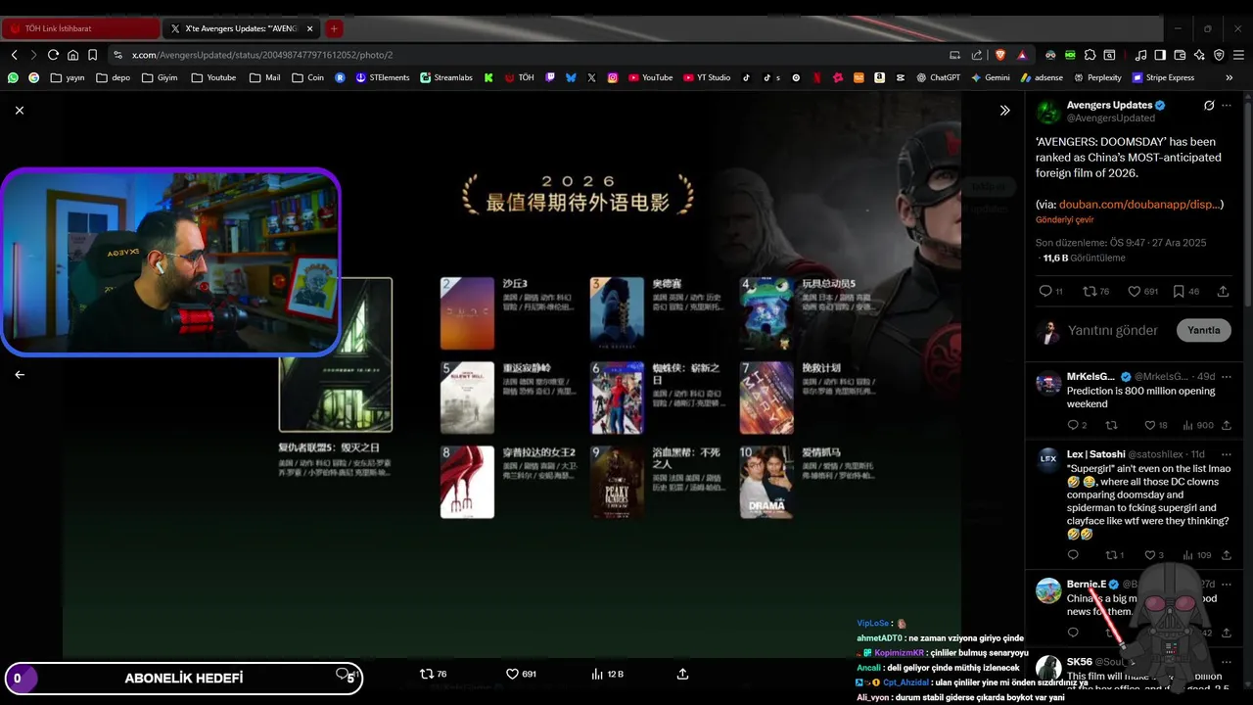Viewport: 1253px width, 705px height.
Task: Open the browser extensions puzzle icon
Action: click(1090, 55)
